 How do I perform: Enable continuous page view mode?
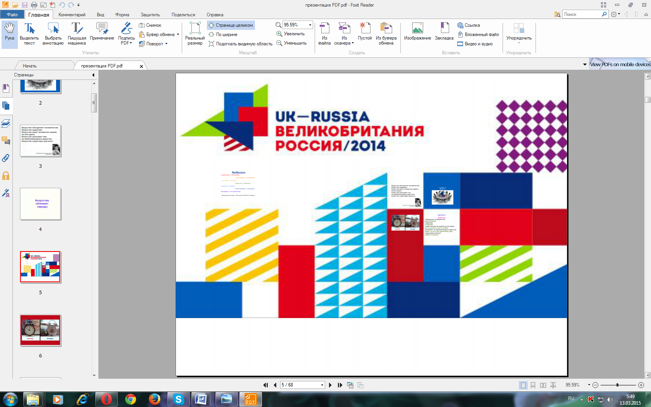pos(533,385)
